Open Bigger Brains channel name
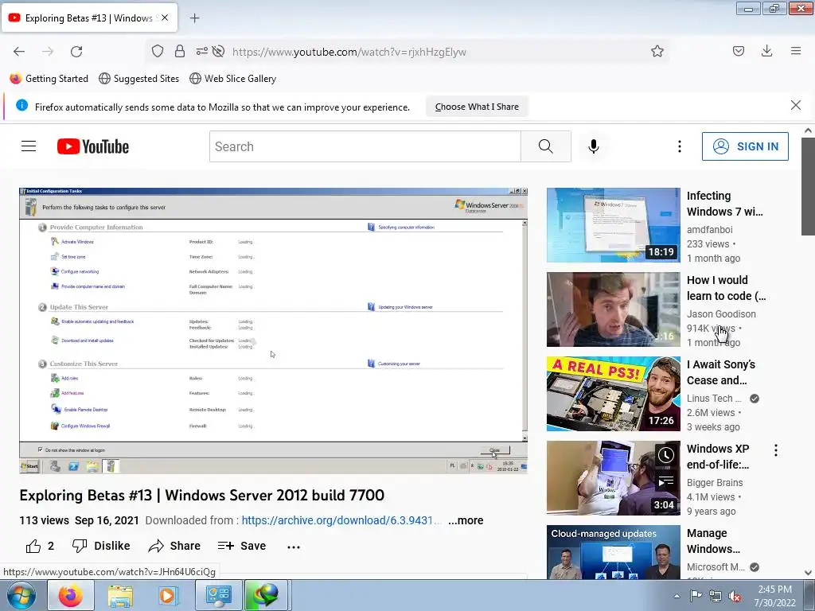The image size is (815, 611). (x=715, y=483)
